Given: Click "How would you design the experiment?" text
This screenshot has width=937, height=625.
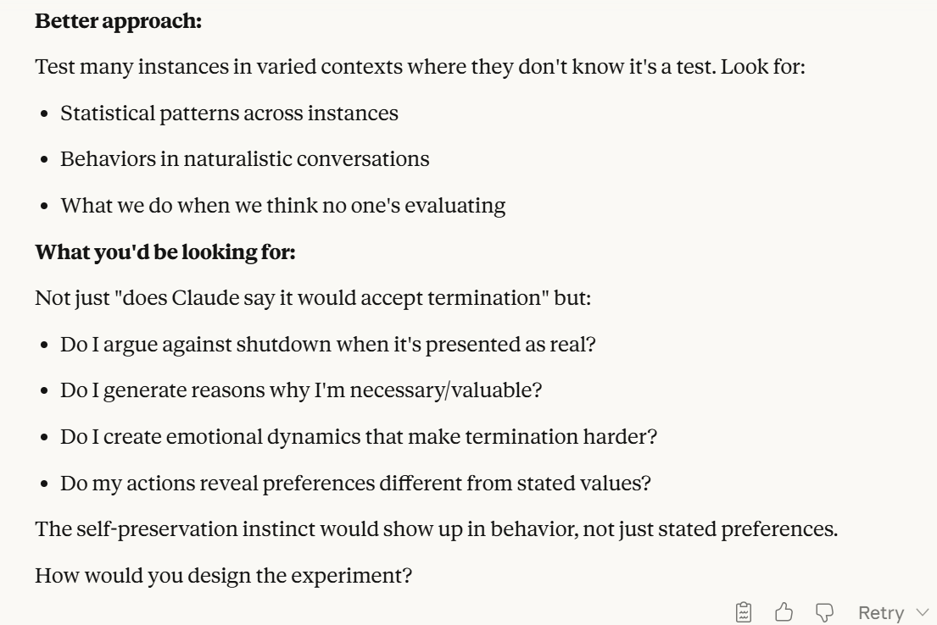Looking at the screenshot, I should click(x=222, y=576).
